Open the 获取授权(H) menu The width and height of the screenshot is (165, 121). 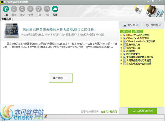(40, 116)
